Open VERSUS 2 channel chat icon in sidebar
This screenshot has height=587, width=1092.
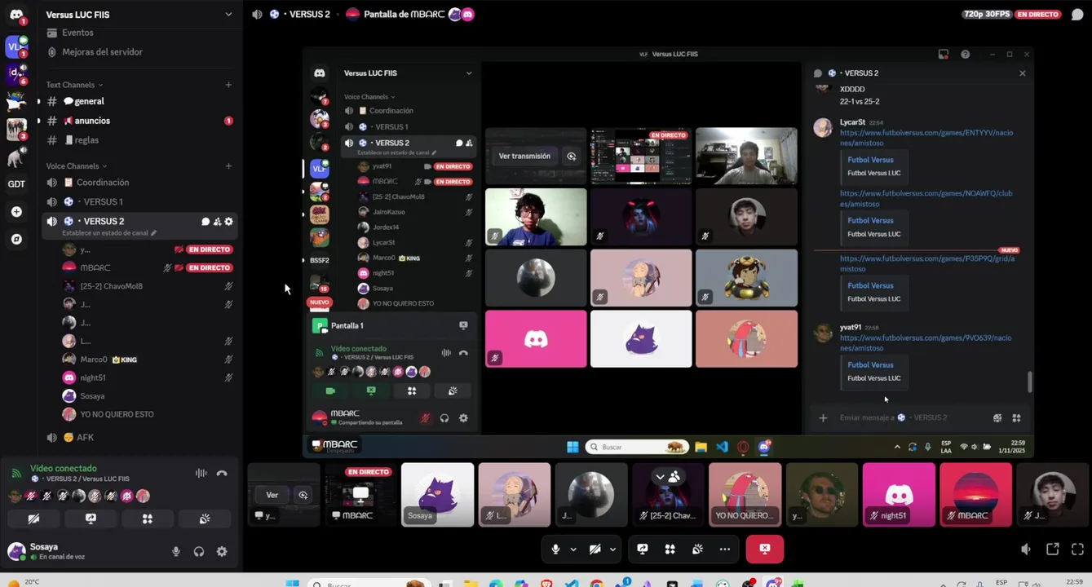point(206,222)
